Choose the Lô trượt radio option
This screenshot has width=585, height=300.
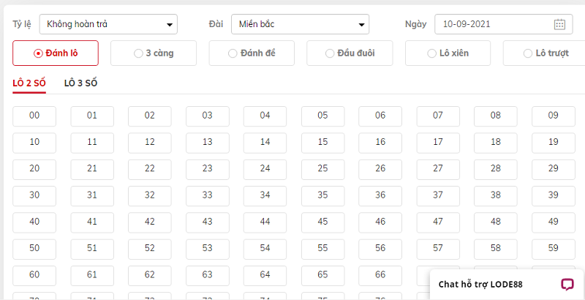coord(544,53)
